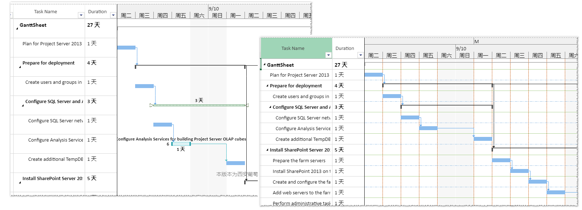Image resolution: width=582 pixels, height=210 pixels.
Task: Collapse Install SharePoint Server group in left sheet
Action: tap(20, 182)
